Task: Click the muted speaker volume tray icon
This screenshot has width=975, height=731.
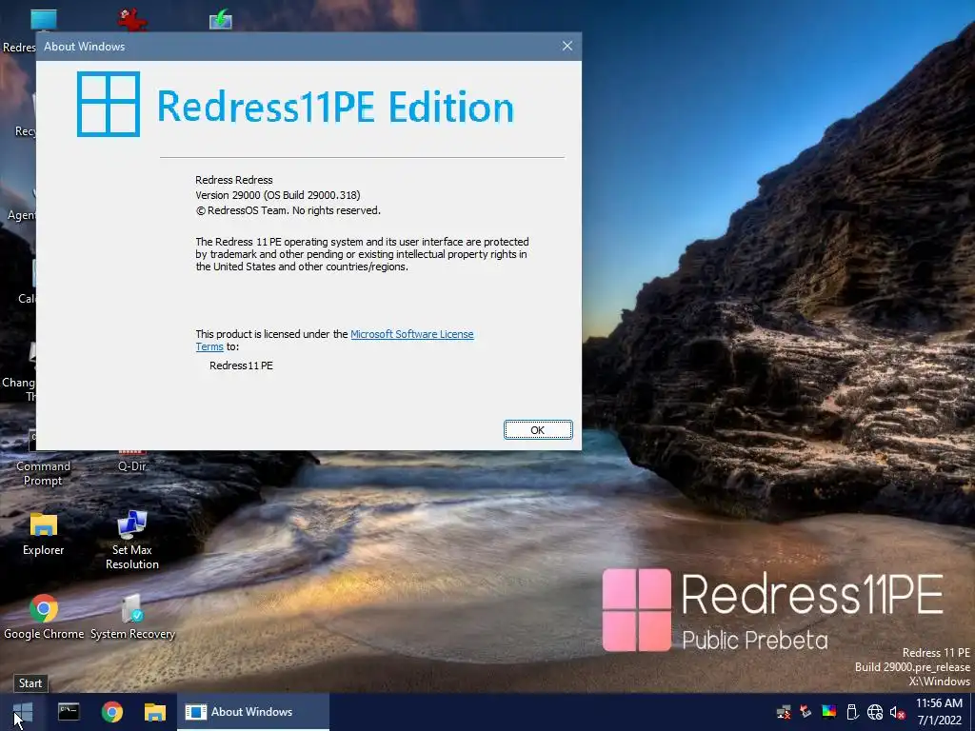Action: pyautogui.click(x=897, y=712)
